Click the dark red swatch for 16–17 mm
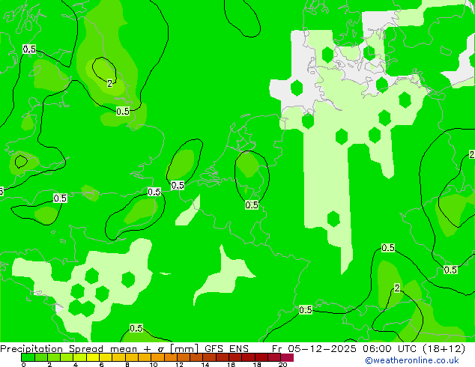Screen dimensions: 475x367 pyautogui.click(x=236, y=357)
